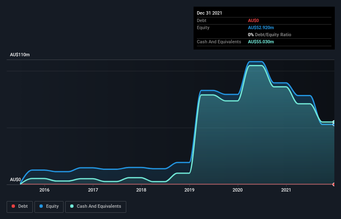Click the 2018 x-axis label
Viewport: 341px width, 219px height.
(x=141, y=190)
